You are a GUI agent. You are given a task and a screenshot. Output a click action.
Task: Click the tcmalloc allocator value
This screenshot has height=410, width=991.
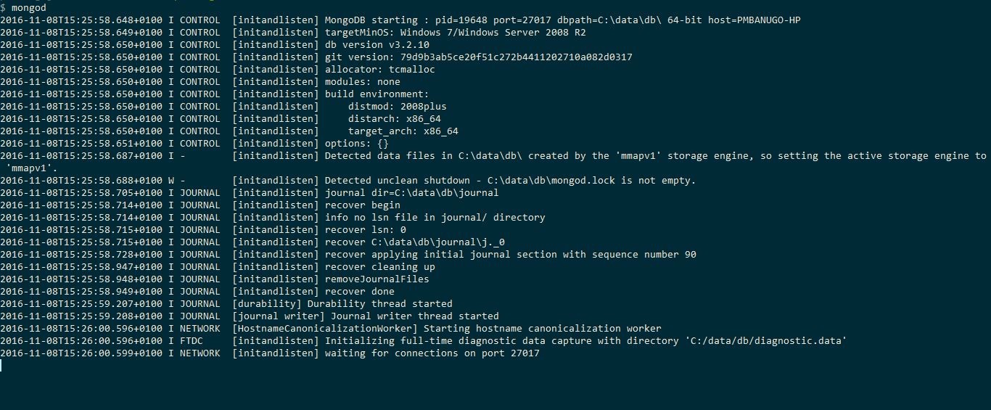click(411, 69)
